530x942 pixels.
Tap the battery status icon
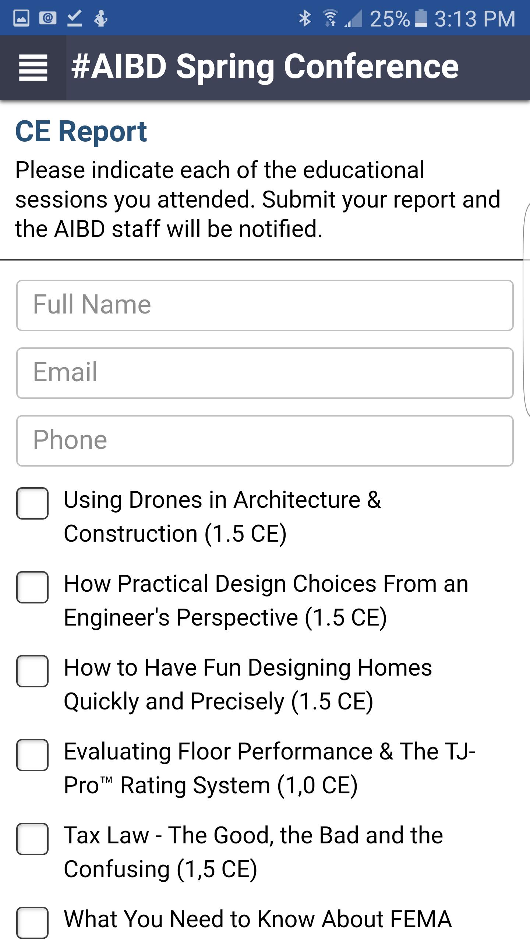click(x=421, y=18)
